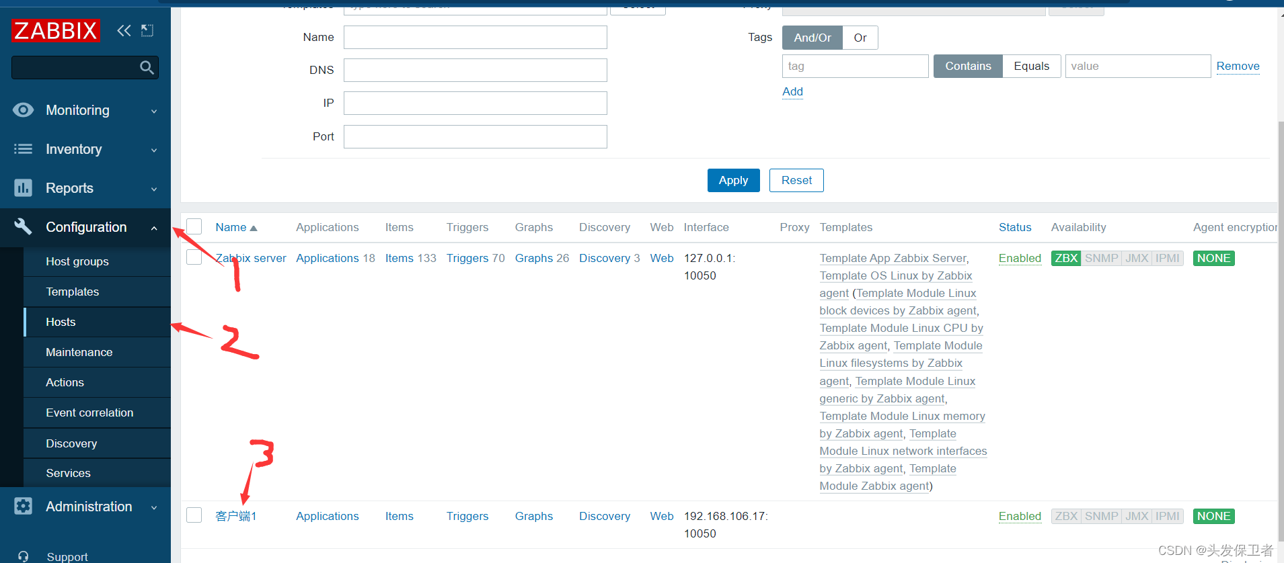Click the IPMI badge in Zabbix server row

tap(1168, 258)
